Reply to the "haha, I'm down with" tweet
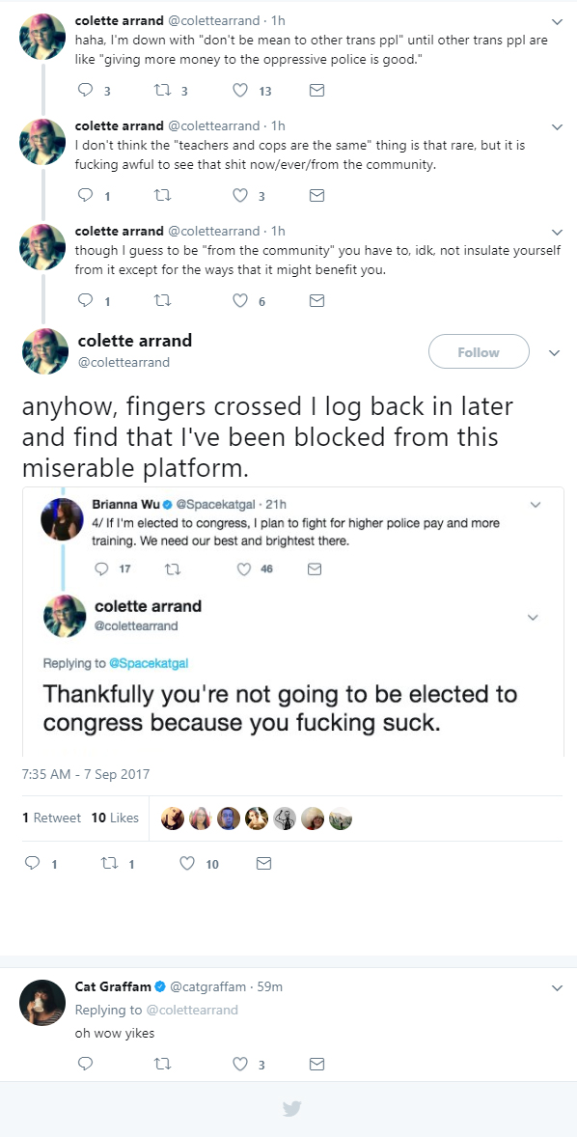The height and width of the screenshot is (1137, 577). 86,91
